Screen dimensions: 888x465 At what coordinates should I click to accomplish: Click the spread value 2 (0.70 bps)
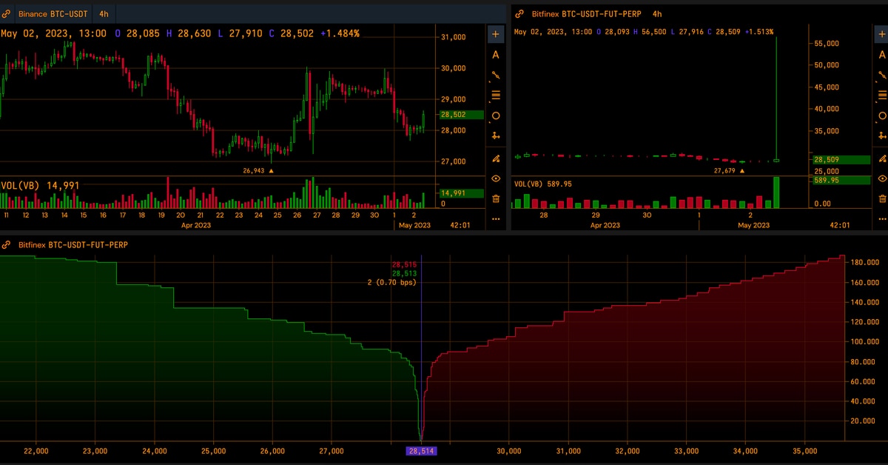point(392,282)
